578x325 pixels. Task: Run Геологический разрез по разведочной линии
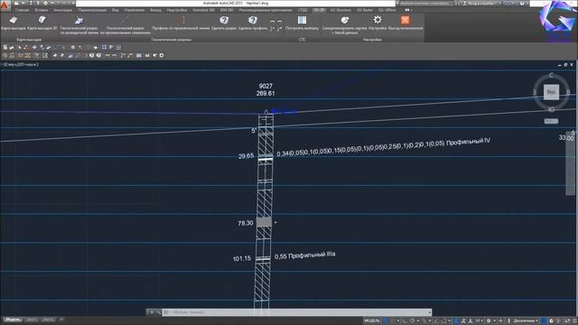pos(79,24)
